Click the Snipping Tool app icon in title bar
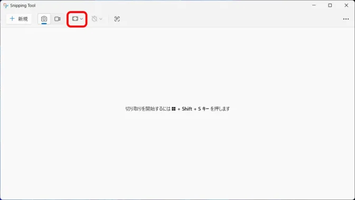This screenshot has width=355, height=200. pos(6,5)
